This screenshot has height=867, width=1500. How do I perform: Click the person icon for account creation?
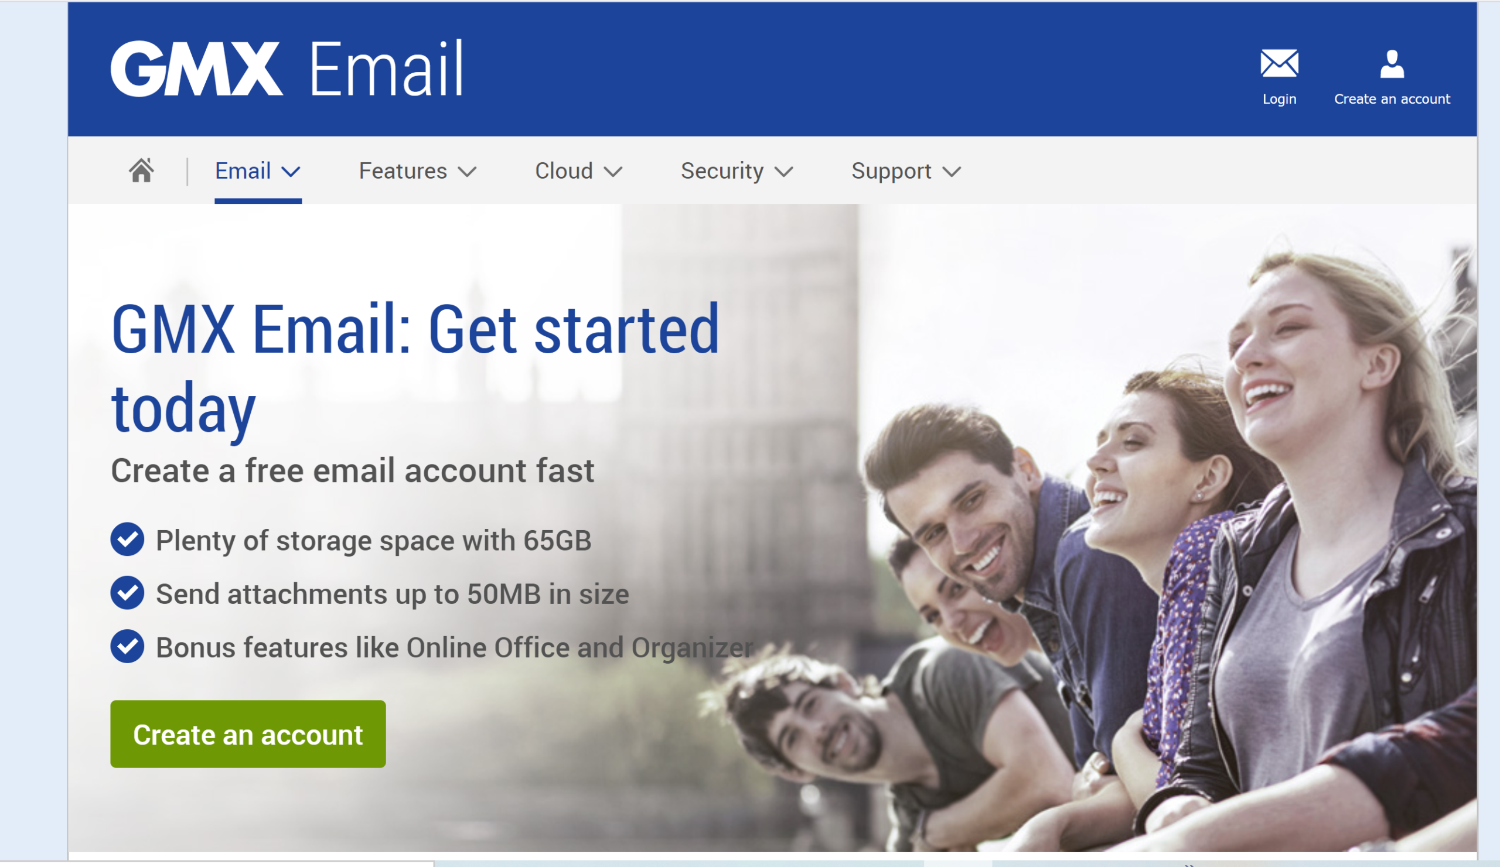(x=1392, y=64)
